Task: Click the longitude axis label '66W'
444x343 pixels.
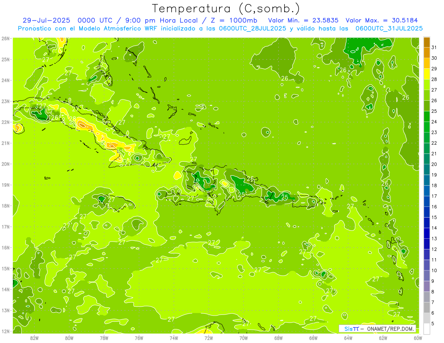Action: [313, 338]
